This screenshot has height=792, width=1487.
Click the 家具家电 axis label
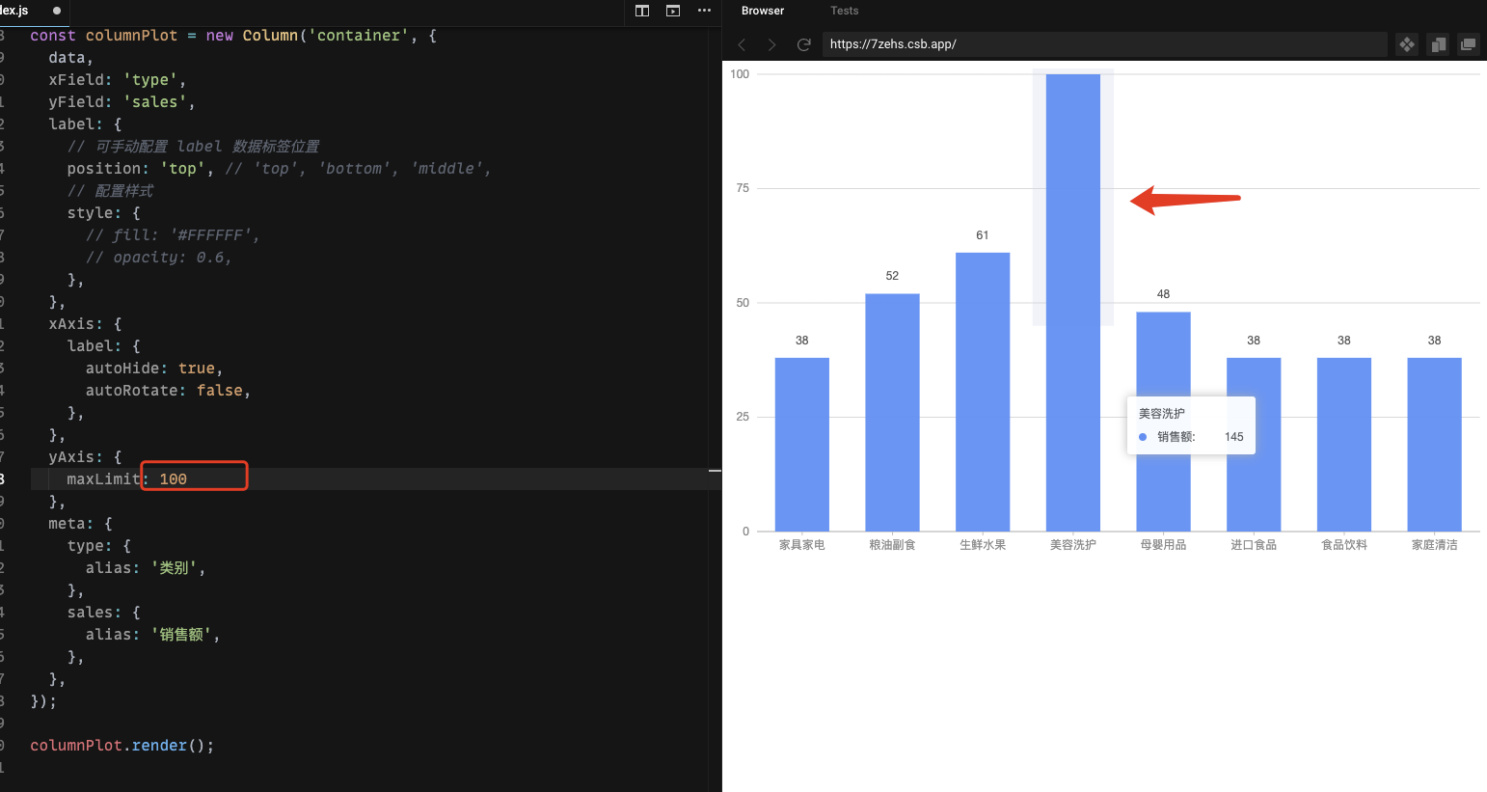pyautogui.click(x=801, y=544)
